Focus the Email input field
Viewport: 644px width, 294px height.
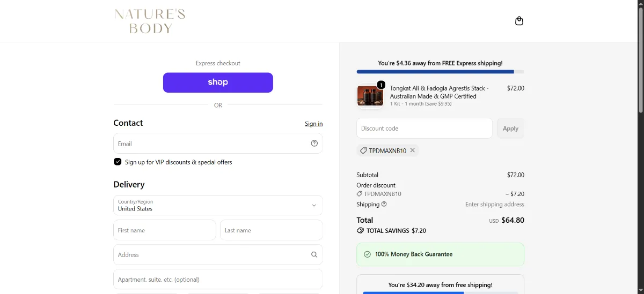(x=218, y=144)
